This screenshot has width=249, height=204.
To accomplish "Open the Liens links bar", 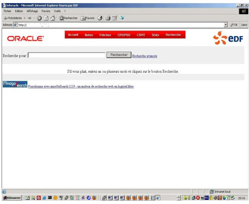I will (244, 25).
